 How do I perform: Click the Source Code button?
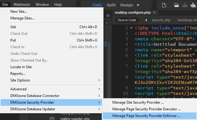[127, 20]
